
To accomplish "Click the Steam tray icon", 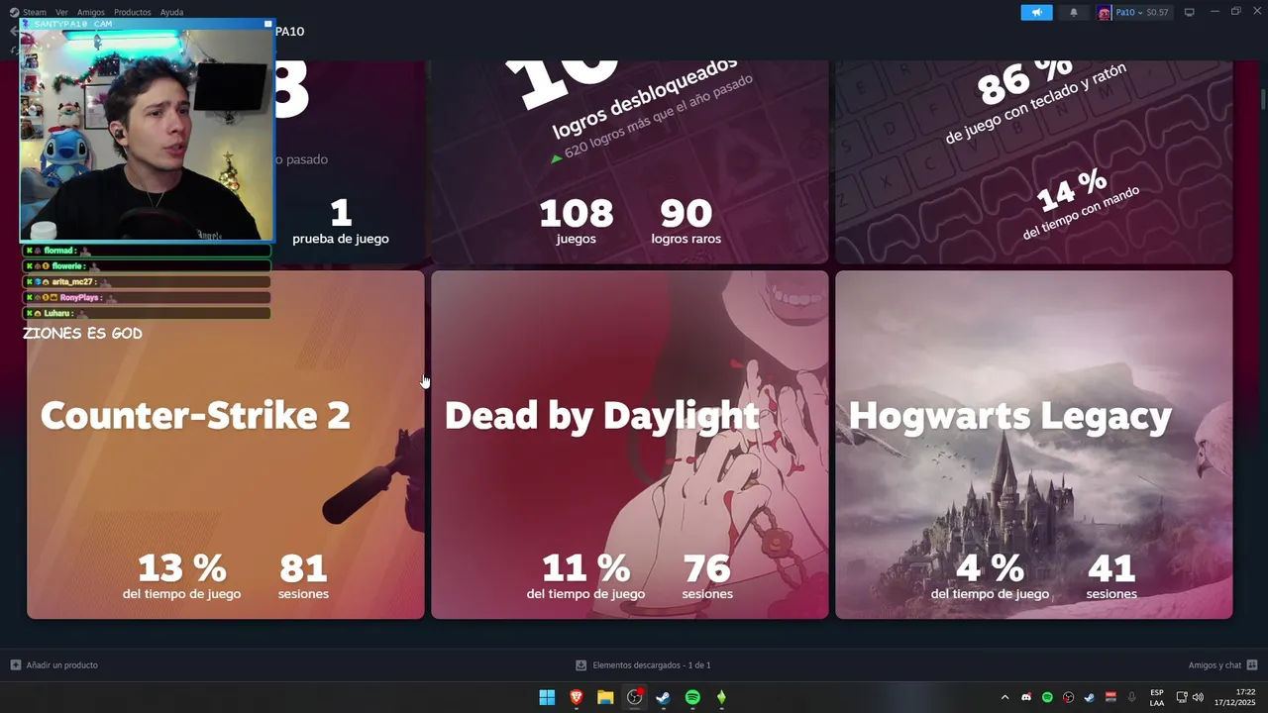I will pyautogui.click(x=1090, y=697).
